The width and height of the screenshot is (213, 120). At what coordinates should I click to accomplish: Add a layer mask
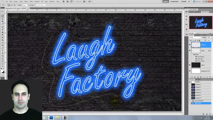tap(198, 77)
